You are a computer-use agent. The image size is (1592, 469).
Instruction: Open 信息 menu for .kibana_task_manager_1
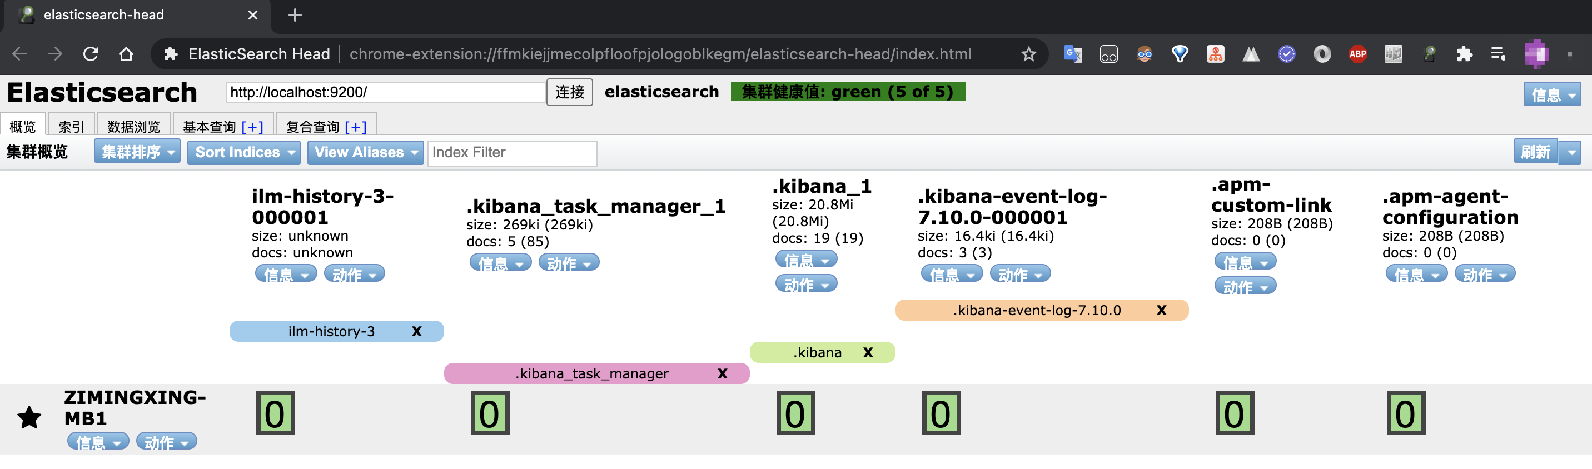[501, 263]
